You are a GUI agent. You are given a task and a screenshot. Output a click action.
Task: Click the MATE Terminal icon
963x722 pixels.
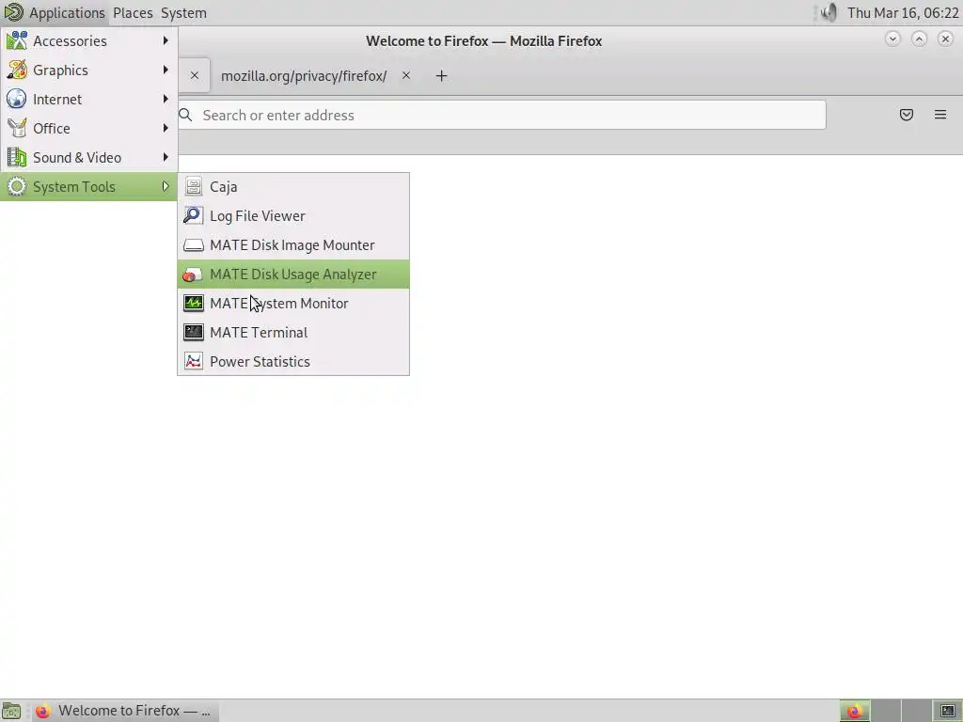[194, 332]
